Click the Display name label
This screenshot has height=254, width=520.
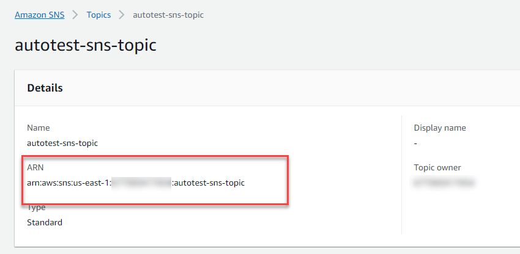440,128
